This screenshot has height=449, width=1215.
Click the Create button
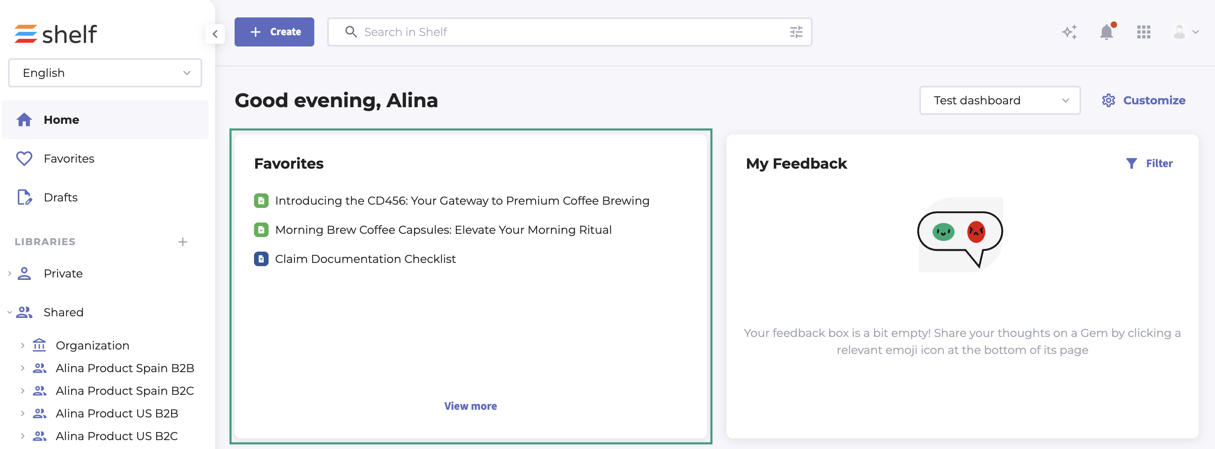(x=274, y=32)
